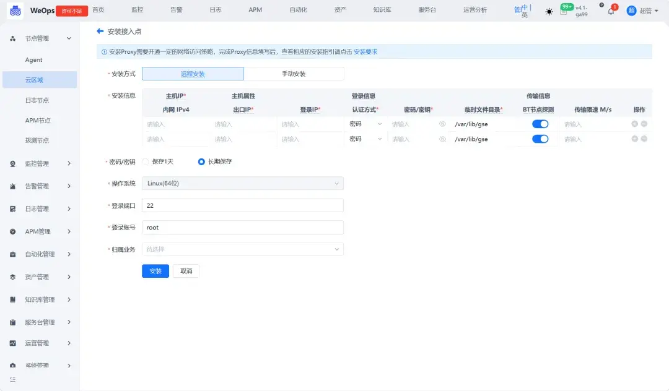669x391 pixels.
Task: Open the 监控 top menu
Action: [137, 9]
